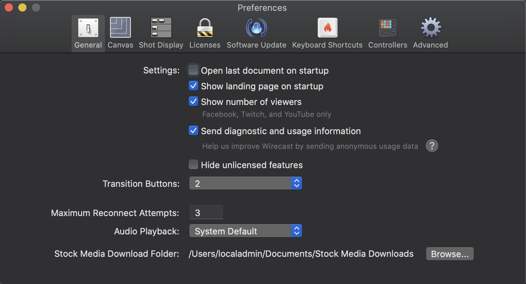Click the help question mark button

(x=432, y=146)
